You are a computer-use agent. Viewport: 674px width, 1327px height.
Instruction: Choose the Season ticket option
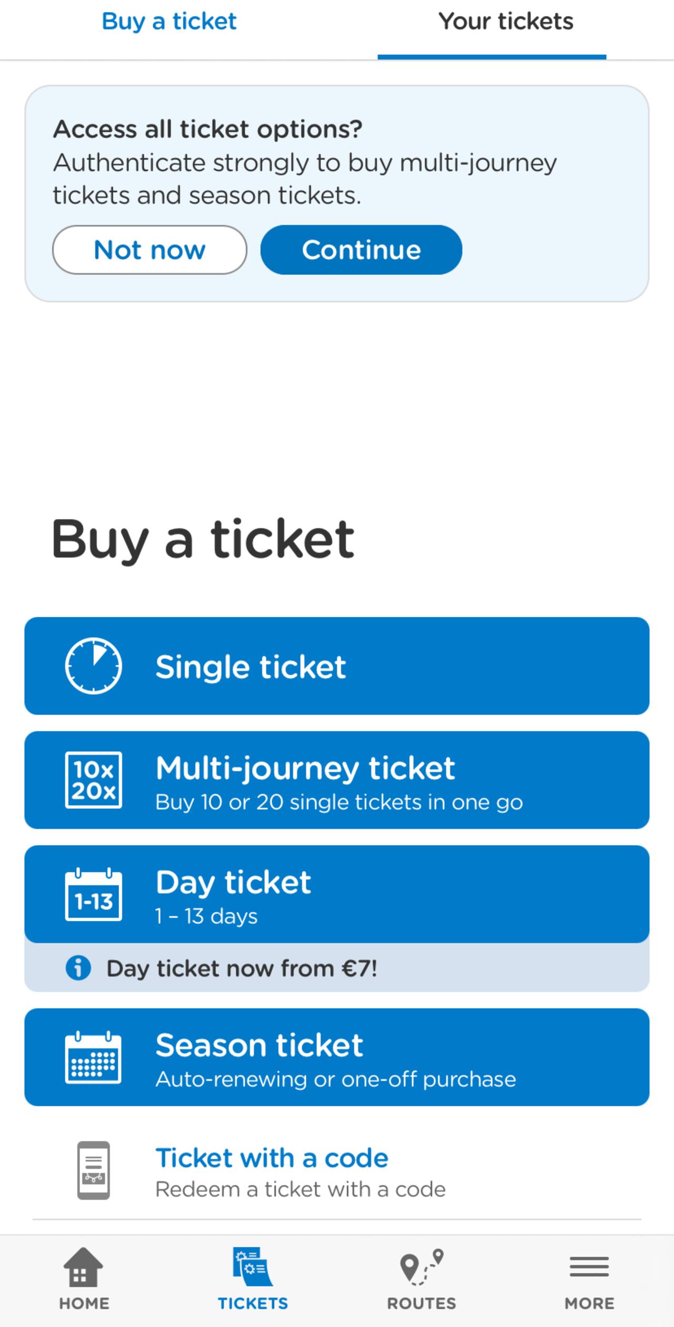(x=337, y=1057)
